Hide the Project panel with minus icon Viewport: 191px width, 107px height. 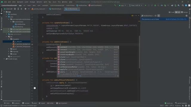(29, 9)
